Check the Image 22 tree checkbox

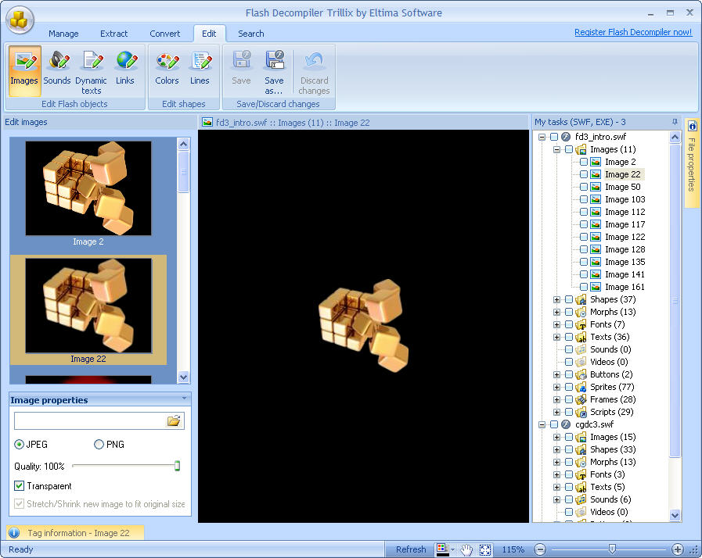(x=584, y=174)
